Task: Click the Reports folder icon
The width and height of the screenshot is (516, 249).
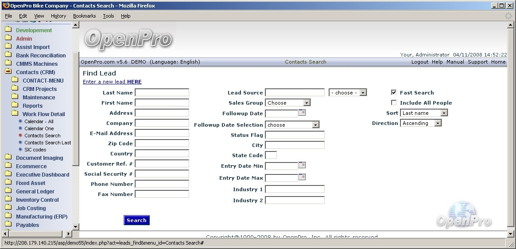Action: 15,106
